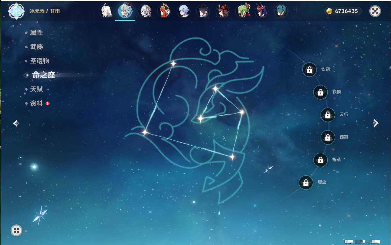Close the character screen with X
The height and width of the screenshot is (245, 391).
pos(375,11)
